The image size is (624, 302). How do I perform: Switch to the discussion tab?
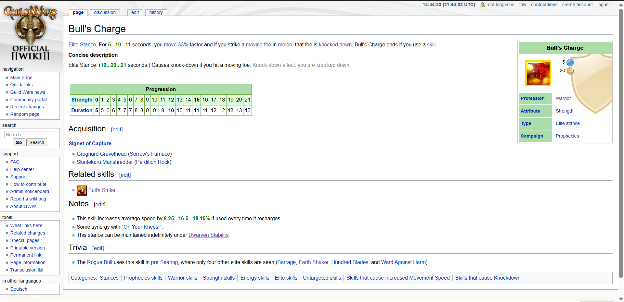(105, 12)
